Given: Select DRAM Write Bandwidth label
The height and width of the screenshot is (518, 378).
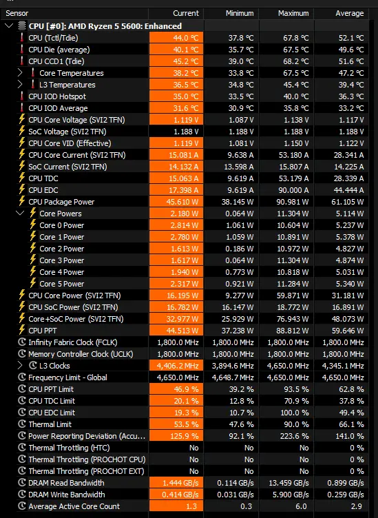Looking at the screenshot, I should point(67,495).
